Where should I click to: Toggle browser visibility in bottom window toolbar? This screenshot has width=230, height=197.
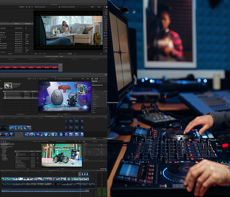[x=97, y=138]
